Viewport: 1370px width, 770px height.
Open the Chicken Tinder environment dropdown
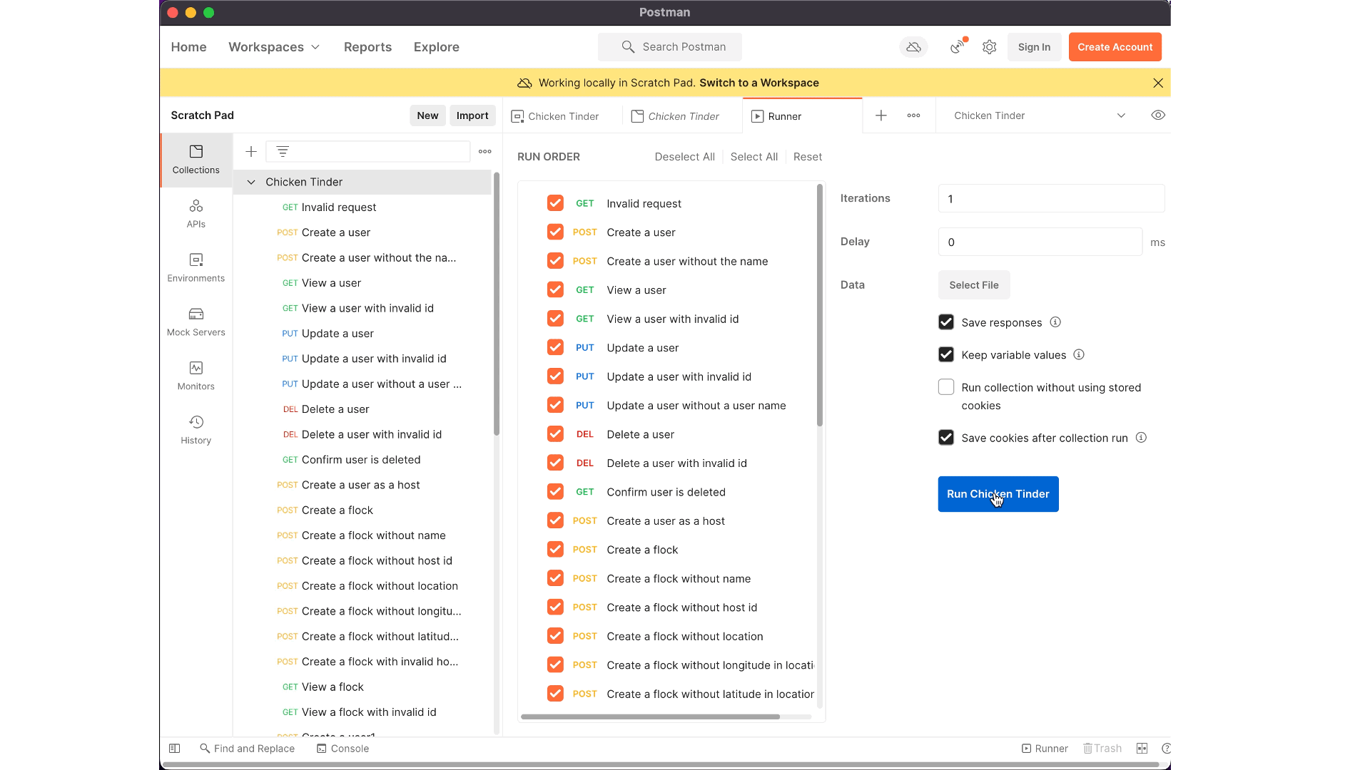[x=1040, y=115]
